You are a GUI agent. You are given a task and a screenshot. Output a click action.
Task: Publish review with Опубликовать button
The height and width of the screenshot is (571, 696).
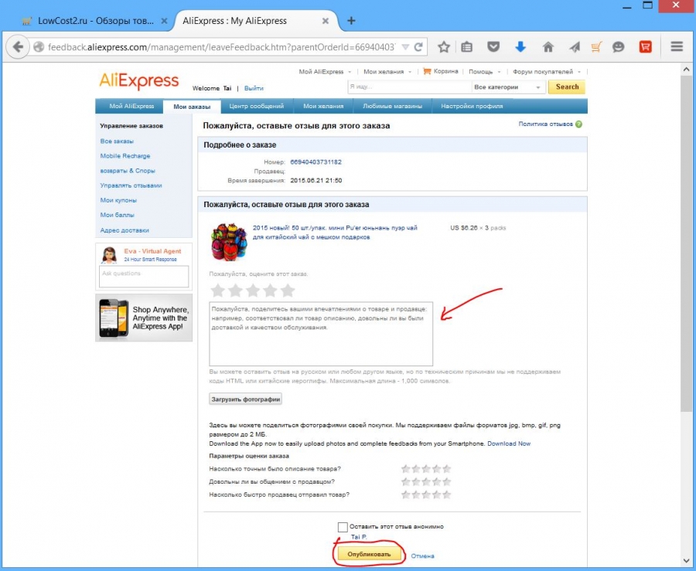click(369, 554)
